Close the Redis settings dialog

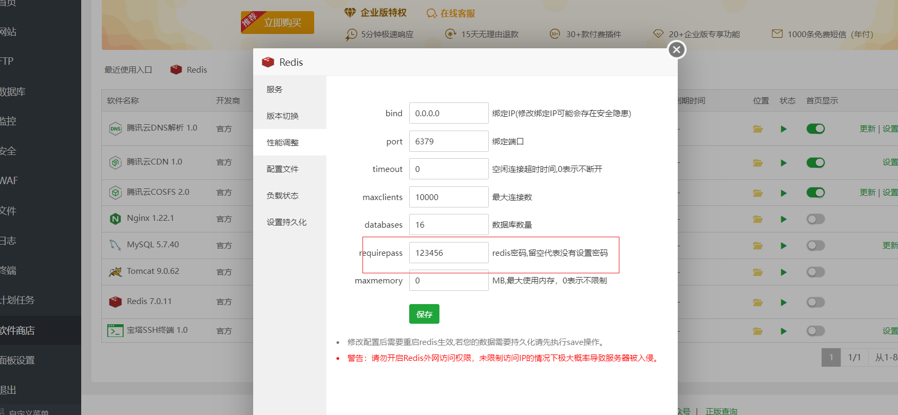coord(676,50)
